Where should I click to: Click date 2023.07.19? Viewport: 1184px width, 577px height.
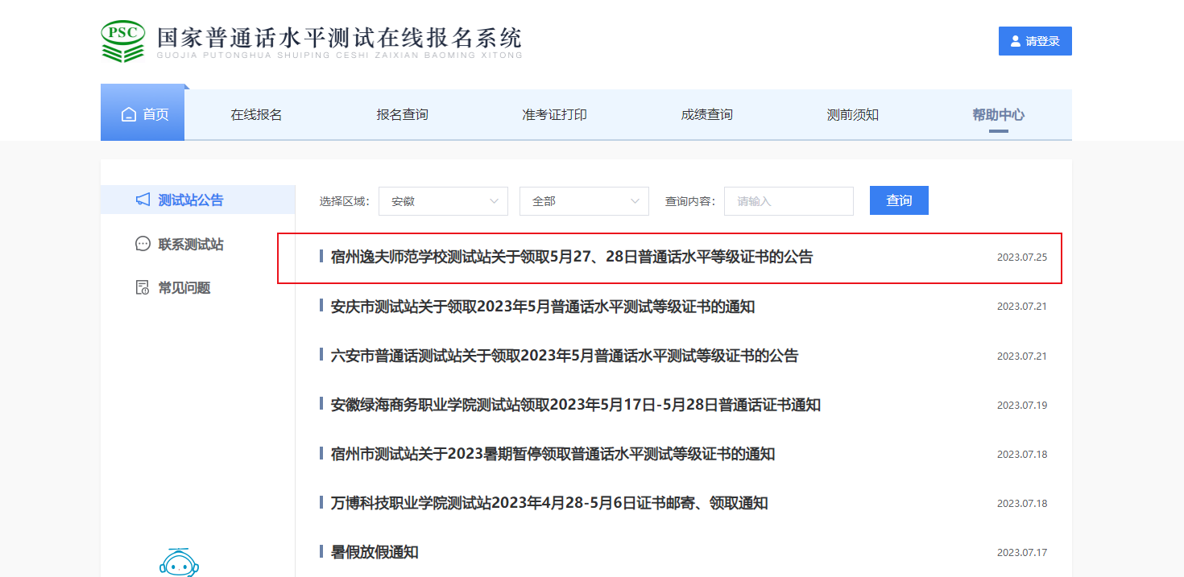coord(1021,405)
